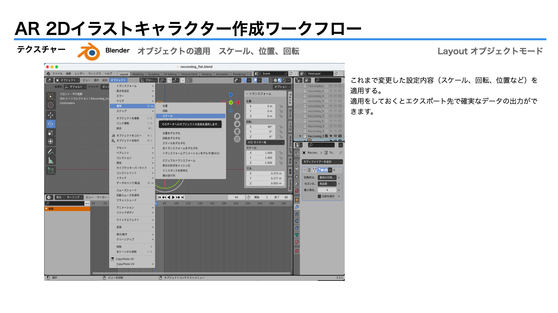Viewport: 558px width, 313px height.
Task: Click the 回転をデルタ化 menu entry
Action: 191,138
